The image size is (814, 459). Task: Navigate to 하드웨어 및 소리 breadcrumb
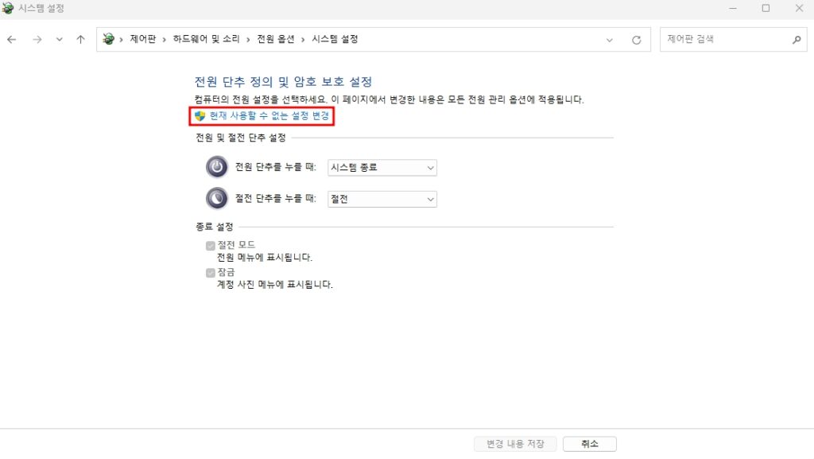coord(206,39)
